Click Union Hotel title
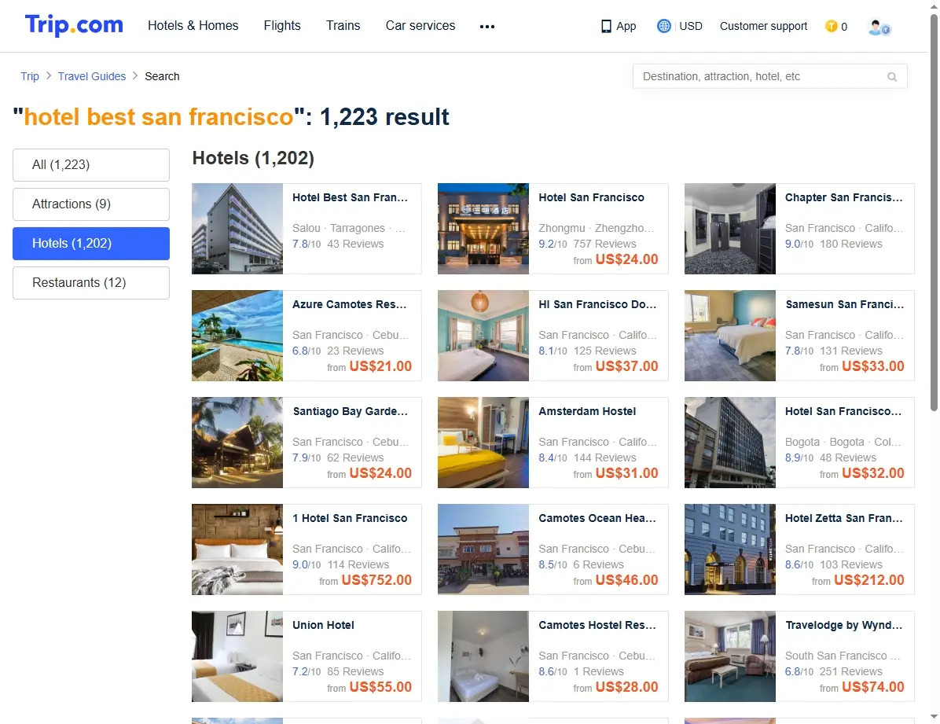This screenshot has height=724, width=940. (323, 624)
